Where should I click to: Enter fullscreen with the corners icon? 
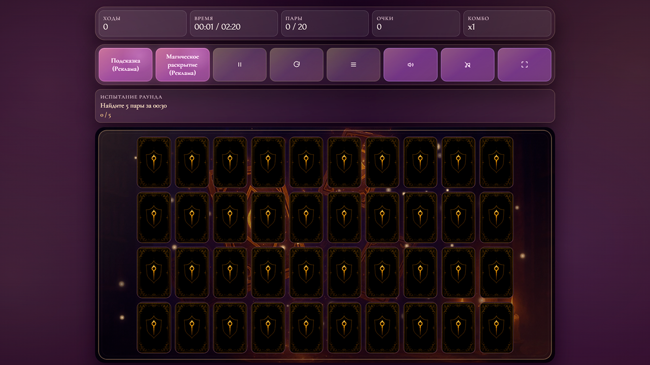click(525, 64)
